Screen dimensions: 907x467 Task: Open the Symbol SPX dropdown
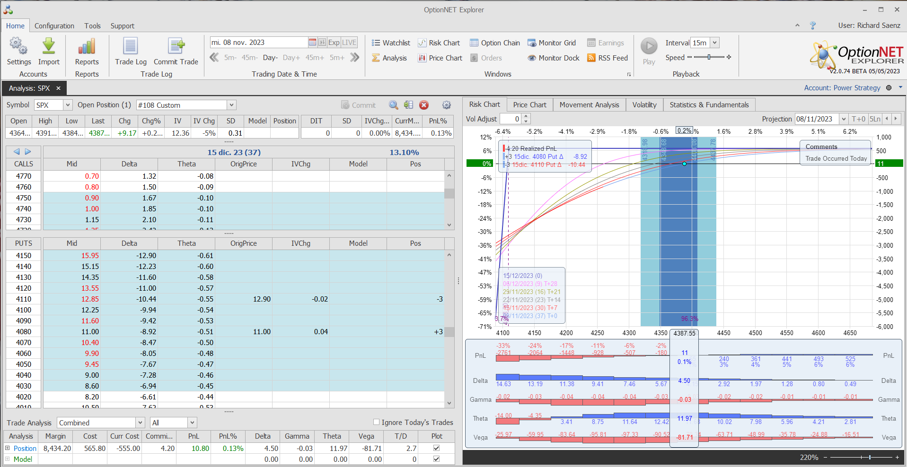(x=68, y=105)
